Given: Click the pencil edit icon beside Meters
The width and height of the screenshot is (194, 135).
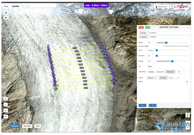Looking at the screenshot, I should 178,78.
